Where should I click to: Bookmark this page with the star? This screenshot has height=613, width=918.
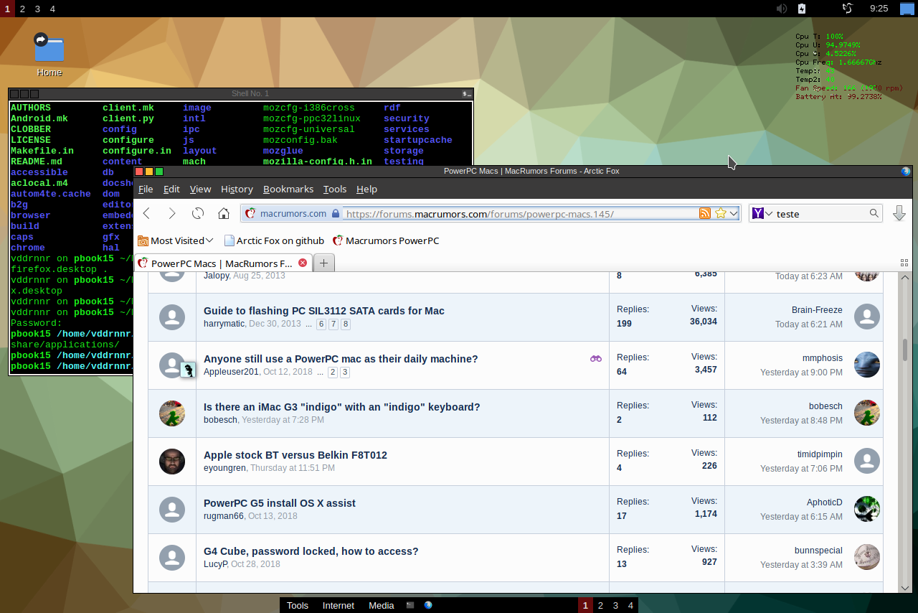(721, 213)
